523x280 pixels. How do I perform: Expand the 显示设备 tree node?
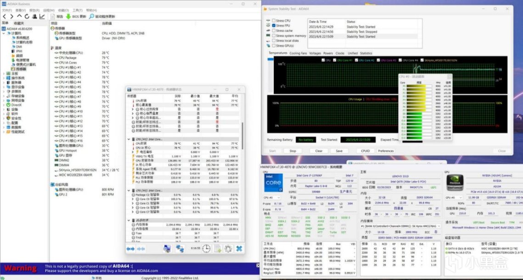tap(4, 87)
